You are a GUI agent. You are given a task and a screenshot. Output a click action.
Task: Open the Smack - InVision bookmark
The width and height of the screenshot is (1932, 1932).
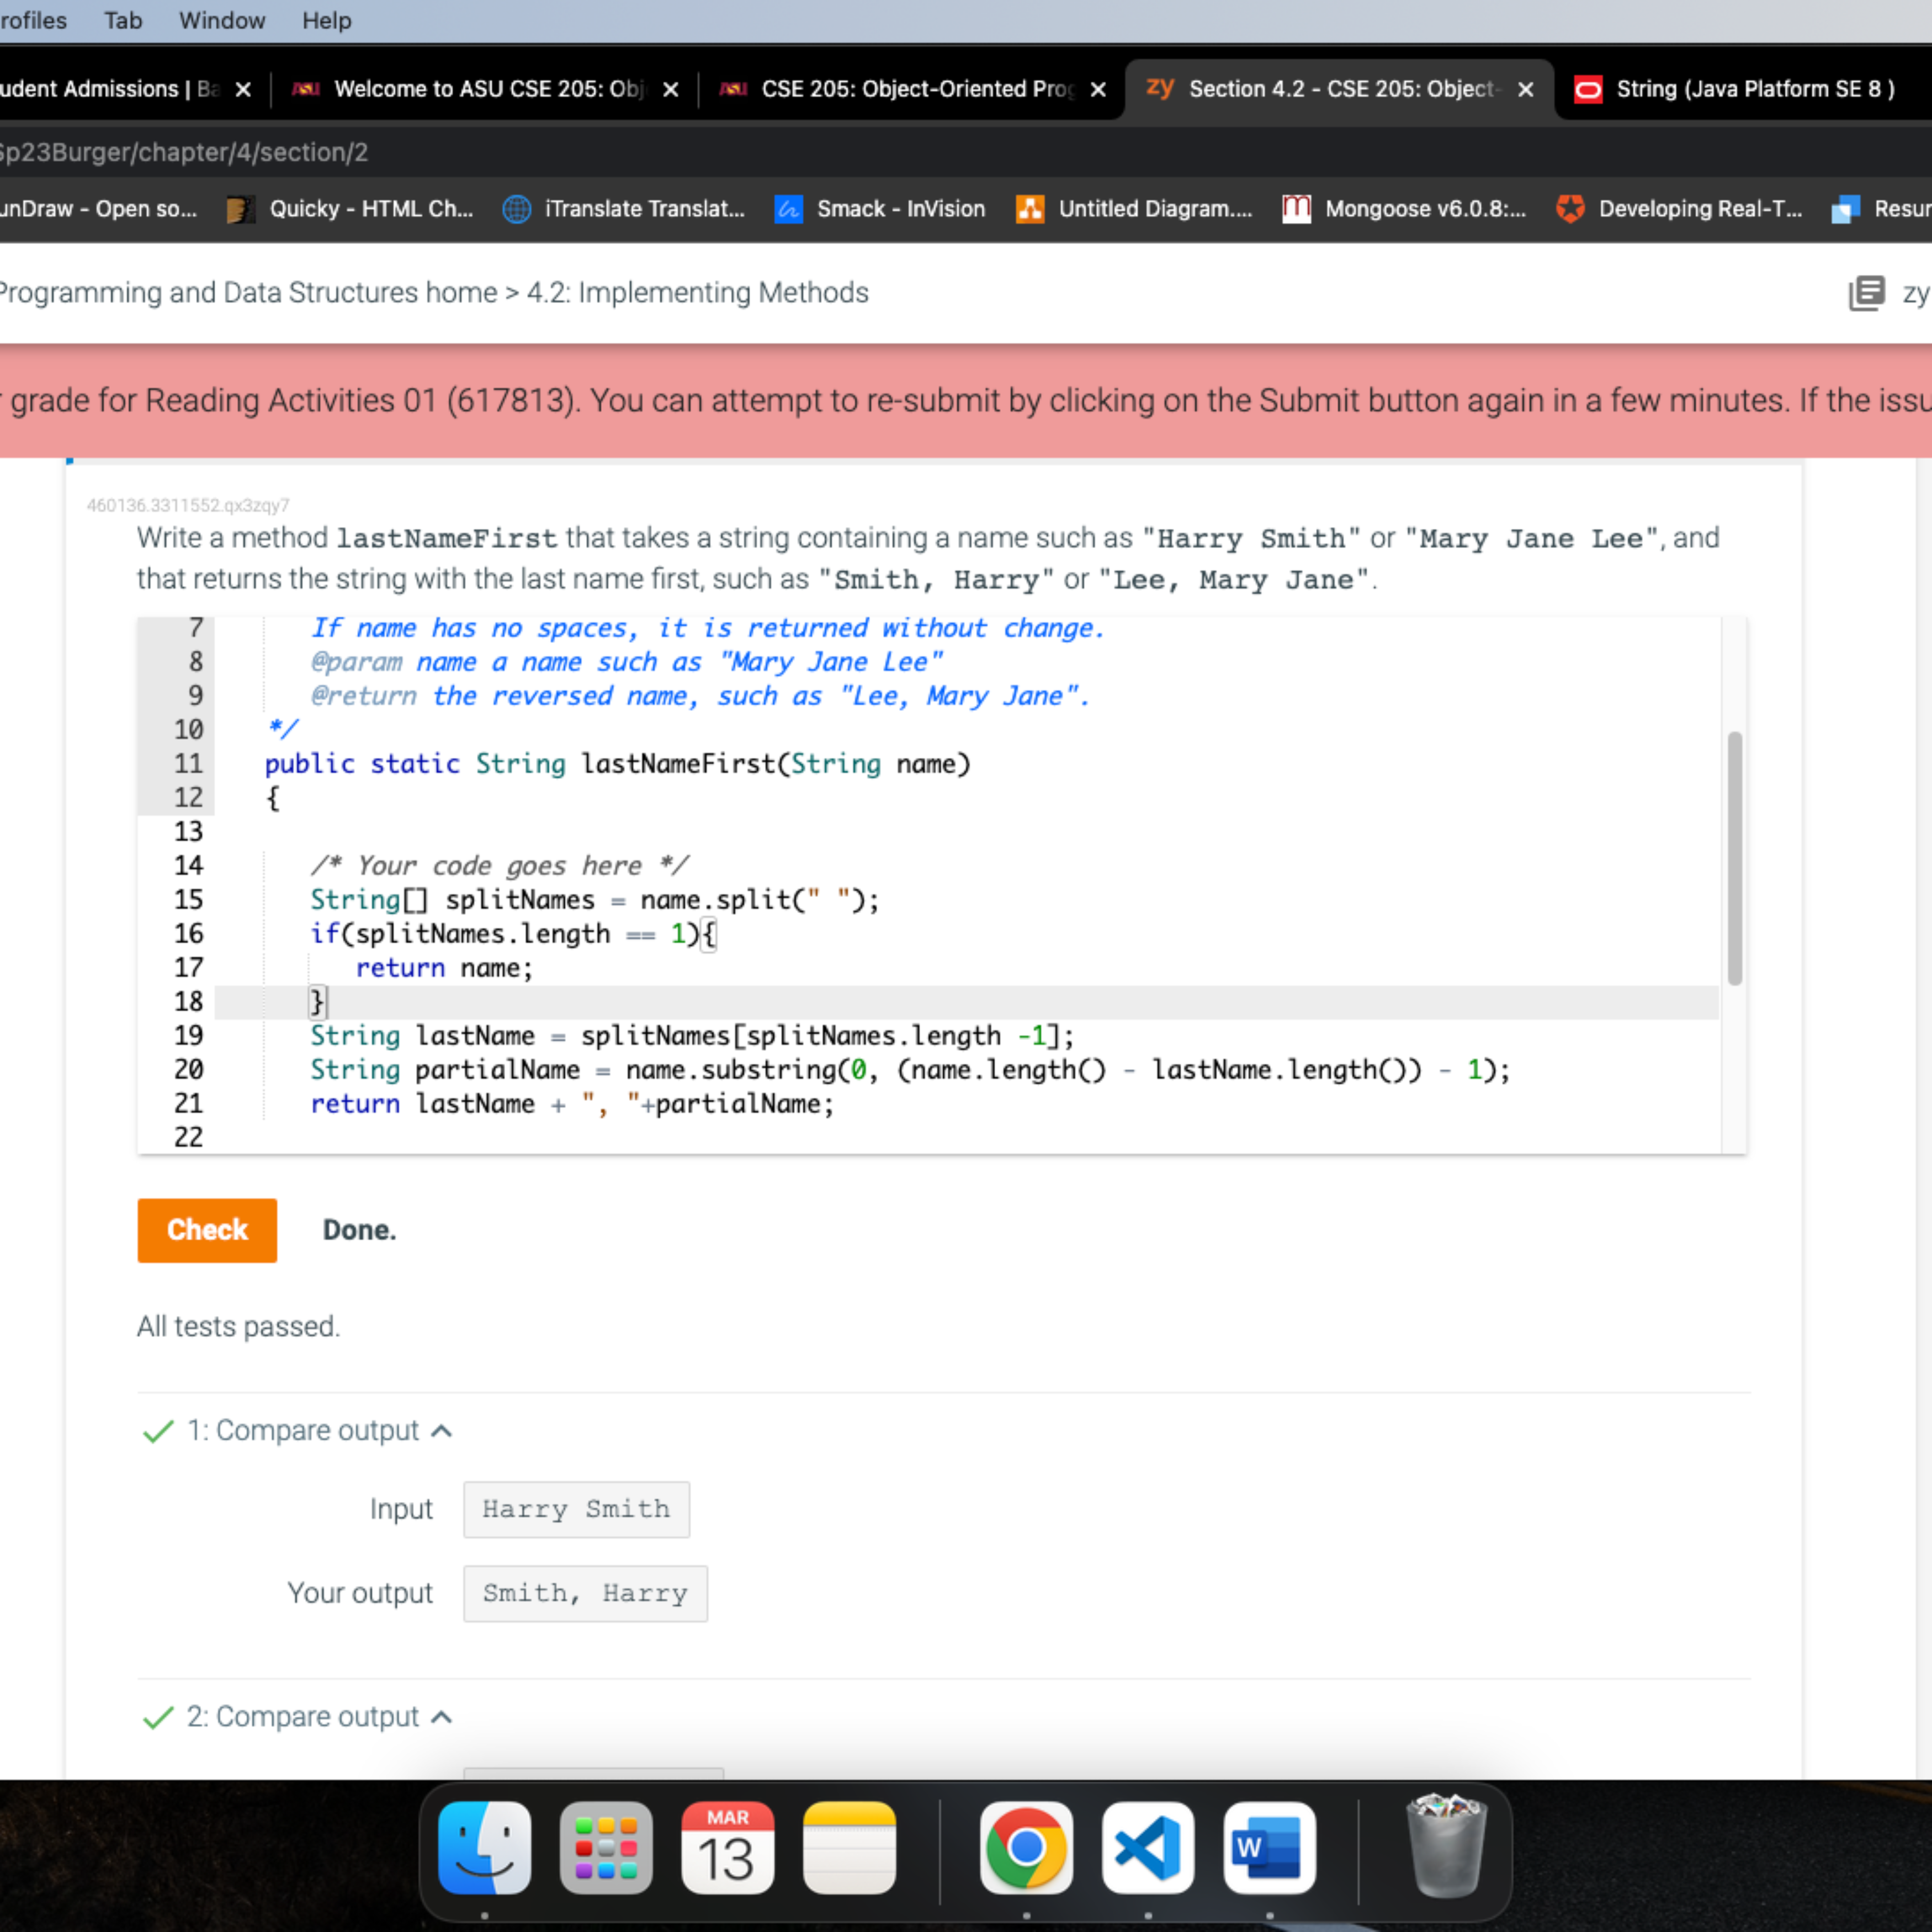[880, 209]
